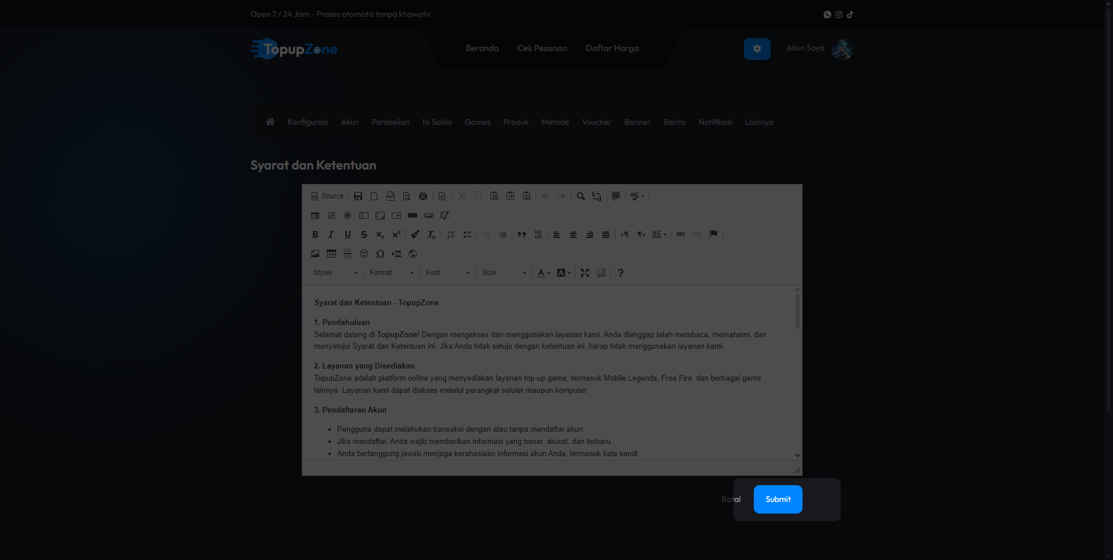Open the Font dropdown
This screenshot has width=1113, height=560.
[448, 273]
